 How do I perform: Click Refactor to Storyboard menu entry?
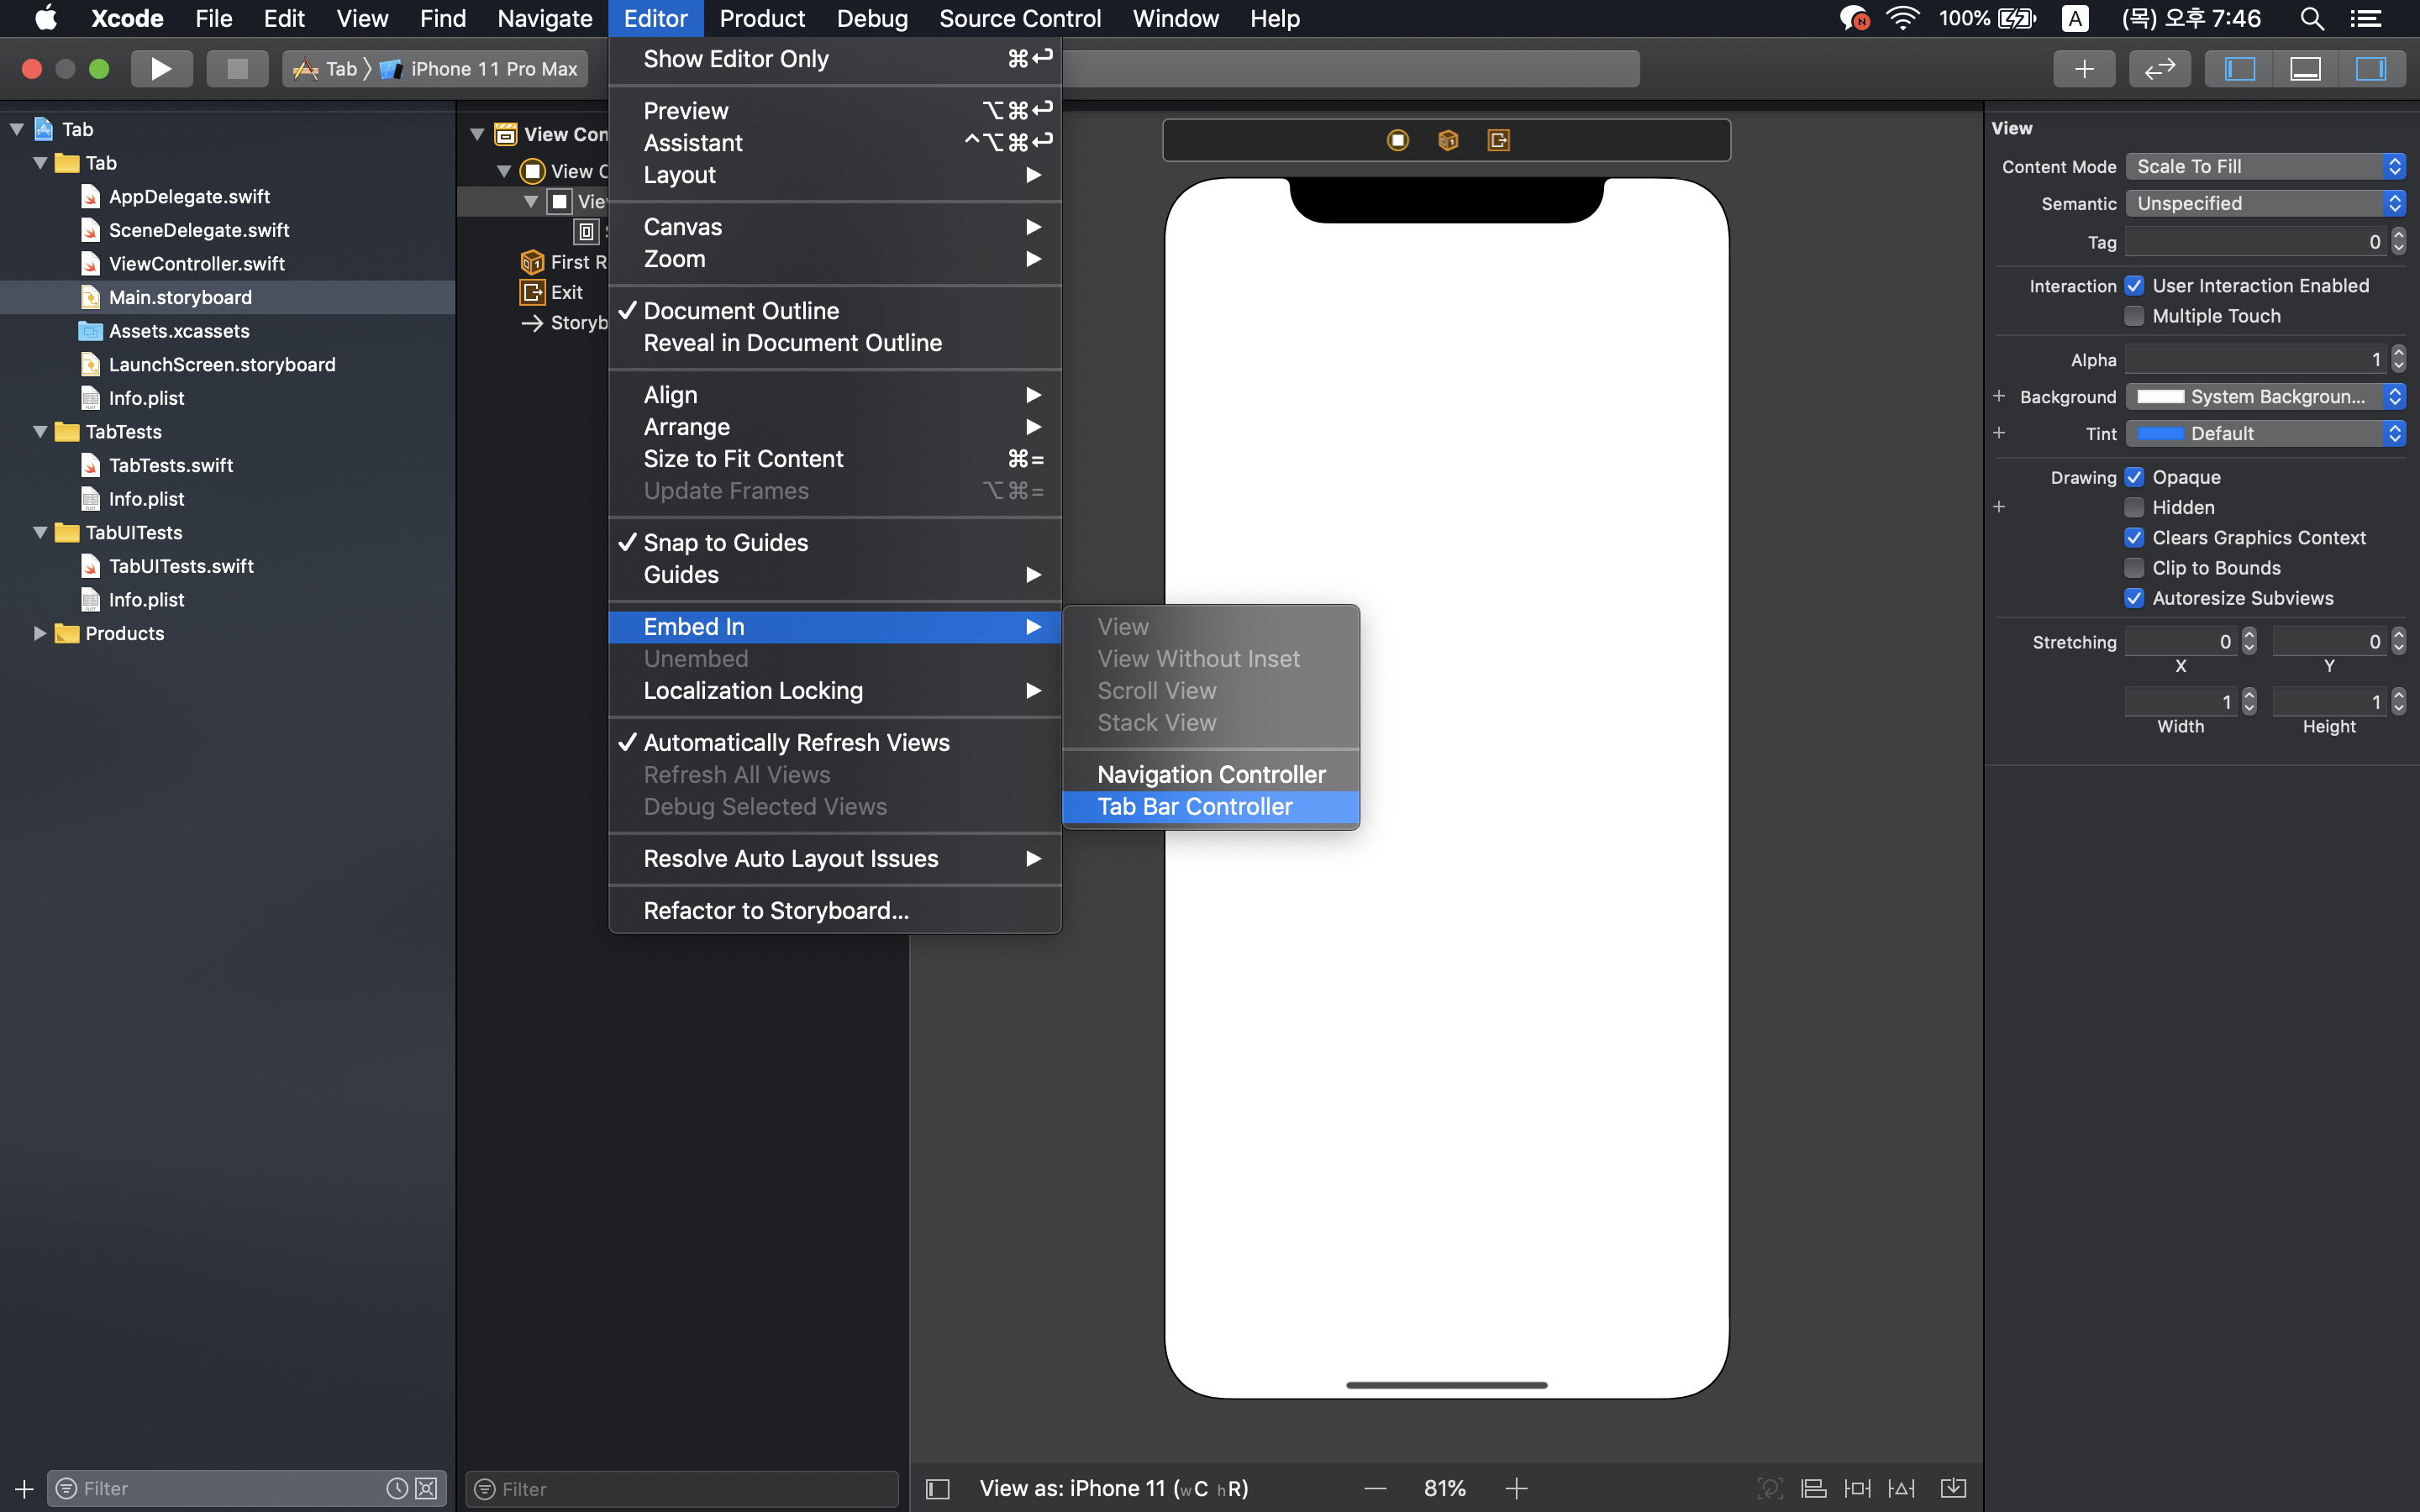coord(775,911)
